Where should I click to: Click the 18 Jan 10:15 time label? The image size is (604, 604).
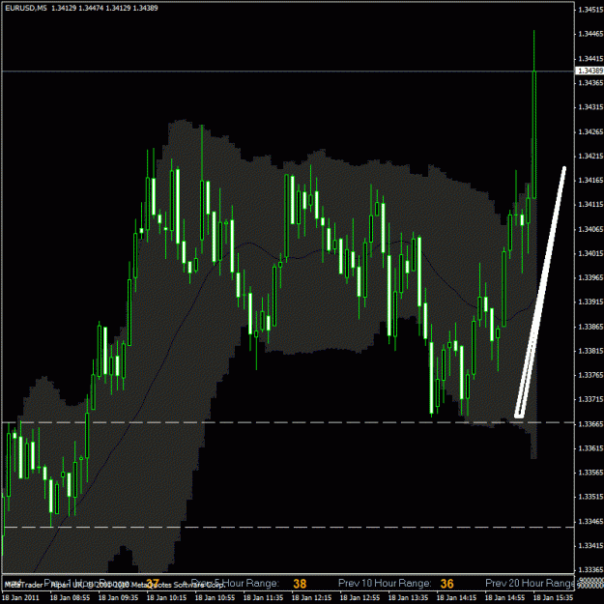click(166, 598)
